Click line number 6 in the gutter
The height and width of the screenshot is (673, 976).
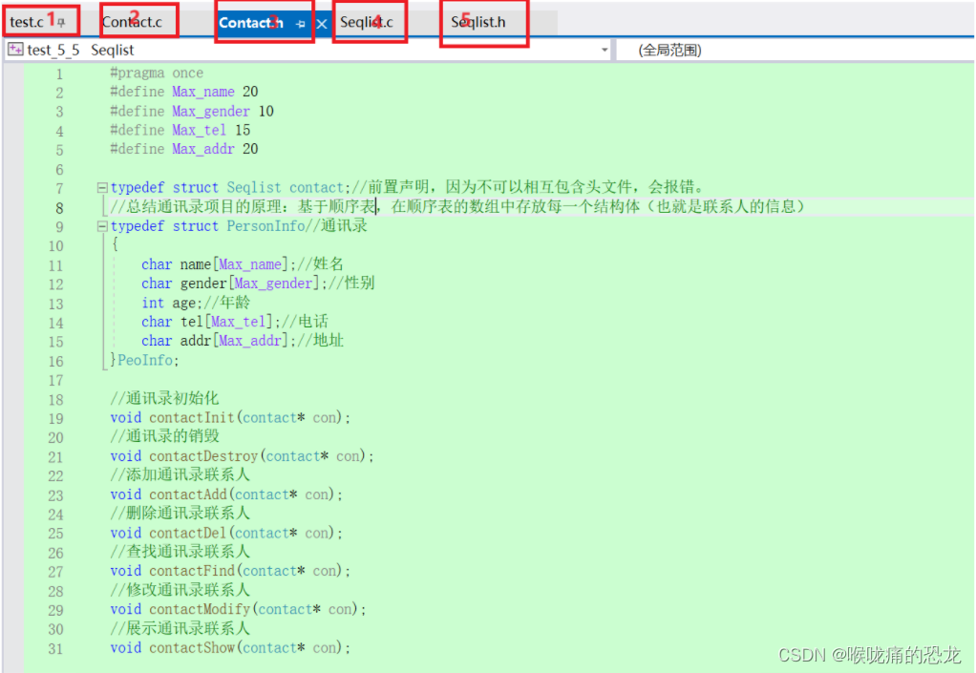(59, 169)
